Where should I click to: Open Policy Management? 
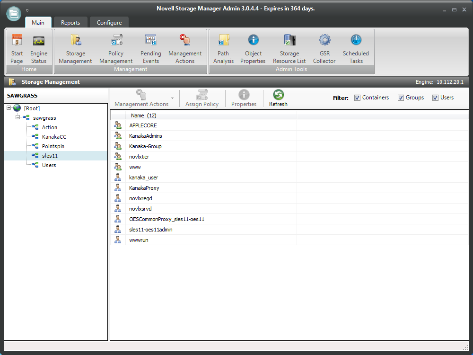pos(116,49)
